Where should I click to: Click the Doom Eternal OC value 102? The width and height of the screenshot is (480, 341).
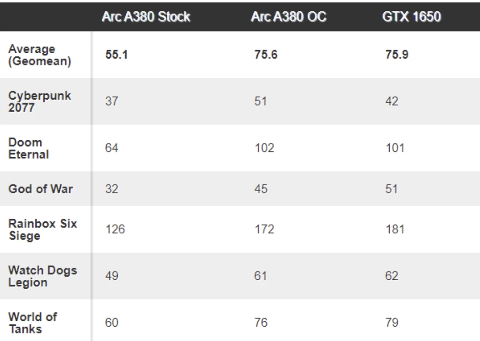[265, 148]
